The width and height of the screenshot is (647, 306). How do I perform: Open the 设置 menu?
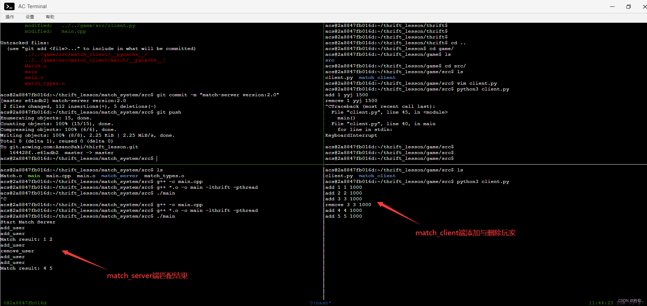pyautogui.click(x=30, y=17)
